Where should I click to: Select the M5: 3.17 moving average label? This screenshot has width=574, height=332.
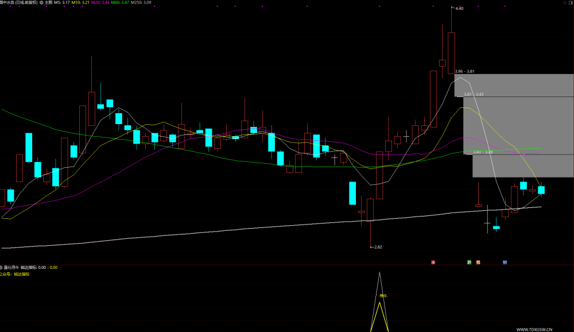62,2
